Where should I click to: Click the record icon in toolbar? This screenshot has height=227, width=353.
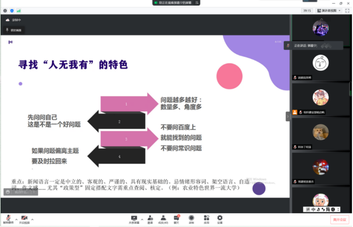pos(191,219)
